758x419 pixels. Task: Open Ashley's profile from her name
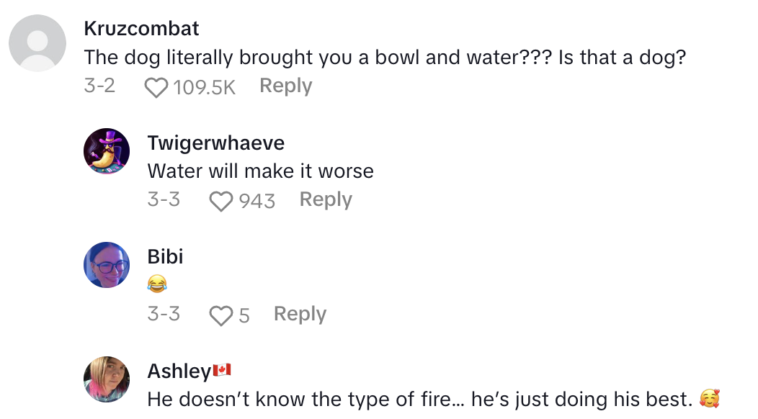click(x=179, y=371)
